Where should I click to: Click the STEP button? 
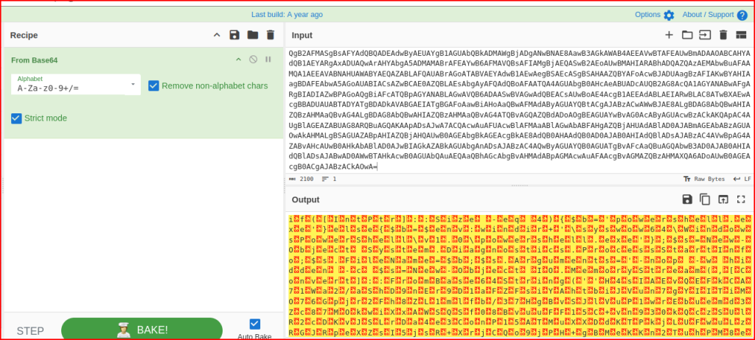30,330
